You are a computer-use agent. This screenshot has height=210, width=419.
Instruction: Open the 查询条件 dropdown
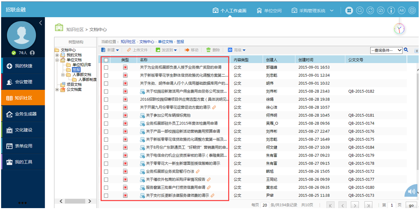(386, 50)
